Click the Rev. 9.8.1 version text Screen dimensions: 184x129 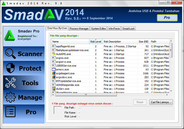pyautogui.click(x=73, y=18)
